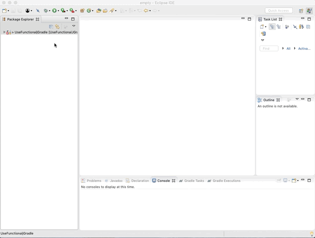The image size is (315, 238).
Task: Open the Task List view menu triangle
Action: [263, 40]
